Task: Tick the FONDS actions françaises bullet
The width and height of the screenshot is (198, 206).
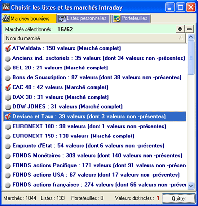Action: 8,185
